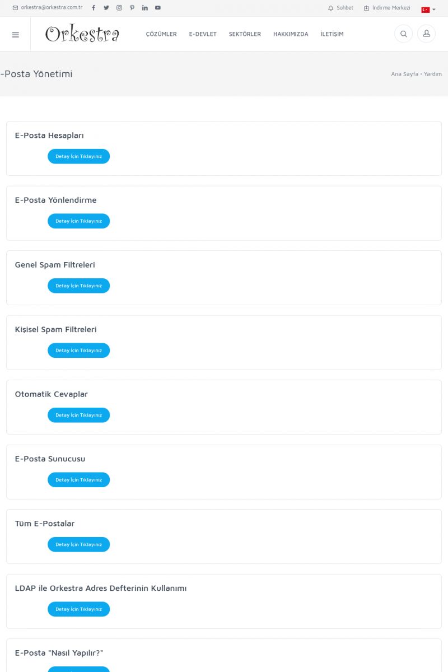Screen dimensions: 448x672
Task: Open the Instagram social icon
Action: click(x=119, y=8)
